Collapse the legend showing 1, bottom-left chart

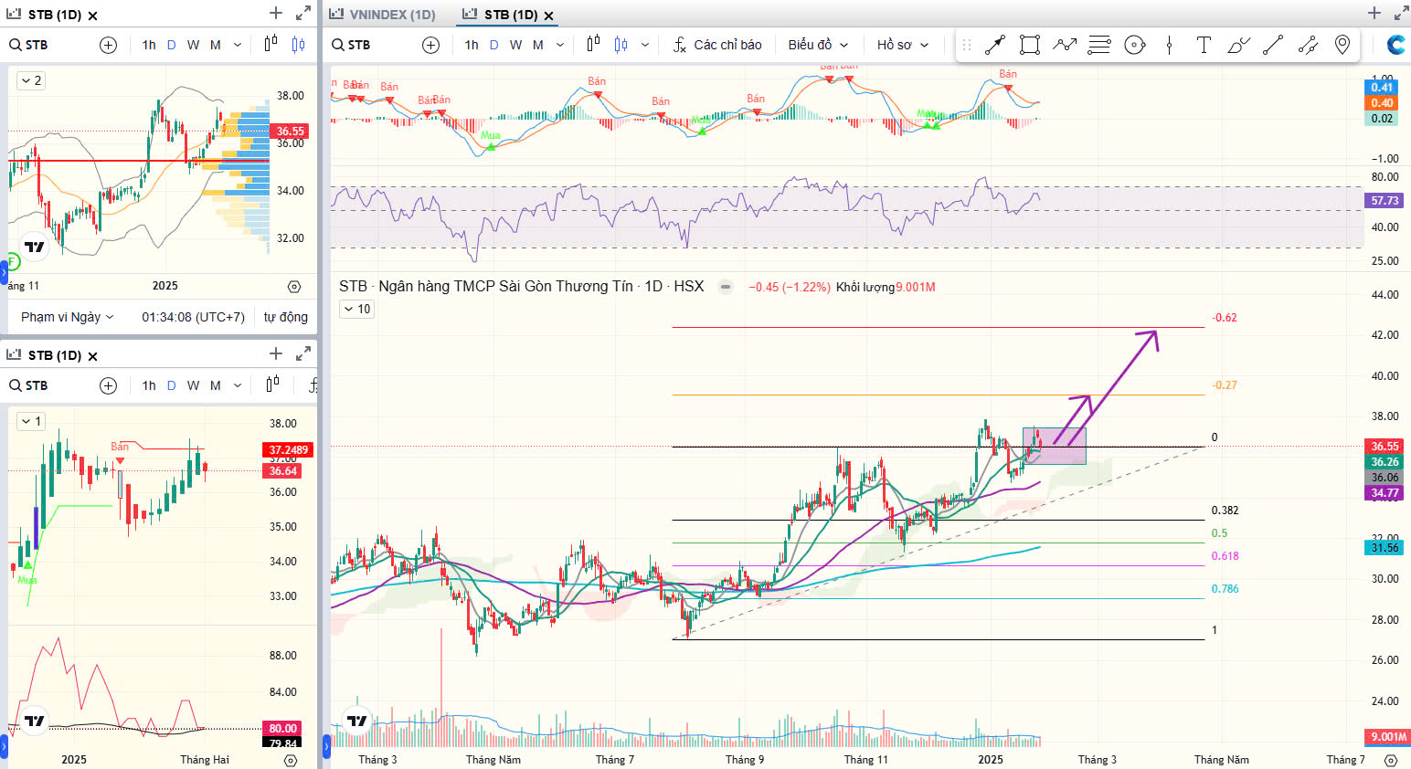click(x=30, y=421)
